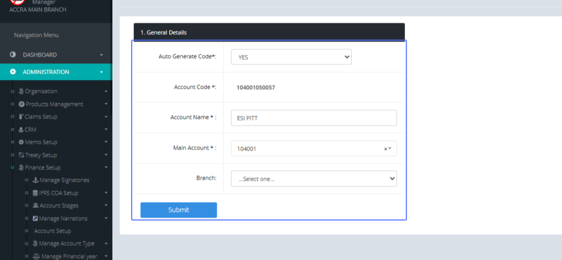Image resolution: width=562 pixels, height=260 pixels.
Task: Click the Manage Signatories anchor icon
Action: pyautogui.click(x=36, y=181)
